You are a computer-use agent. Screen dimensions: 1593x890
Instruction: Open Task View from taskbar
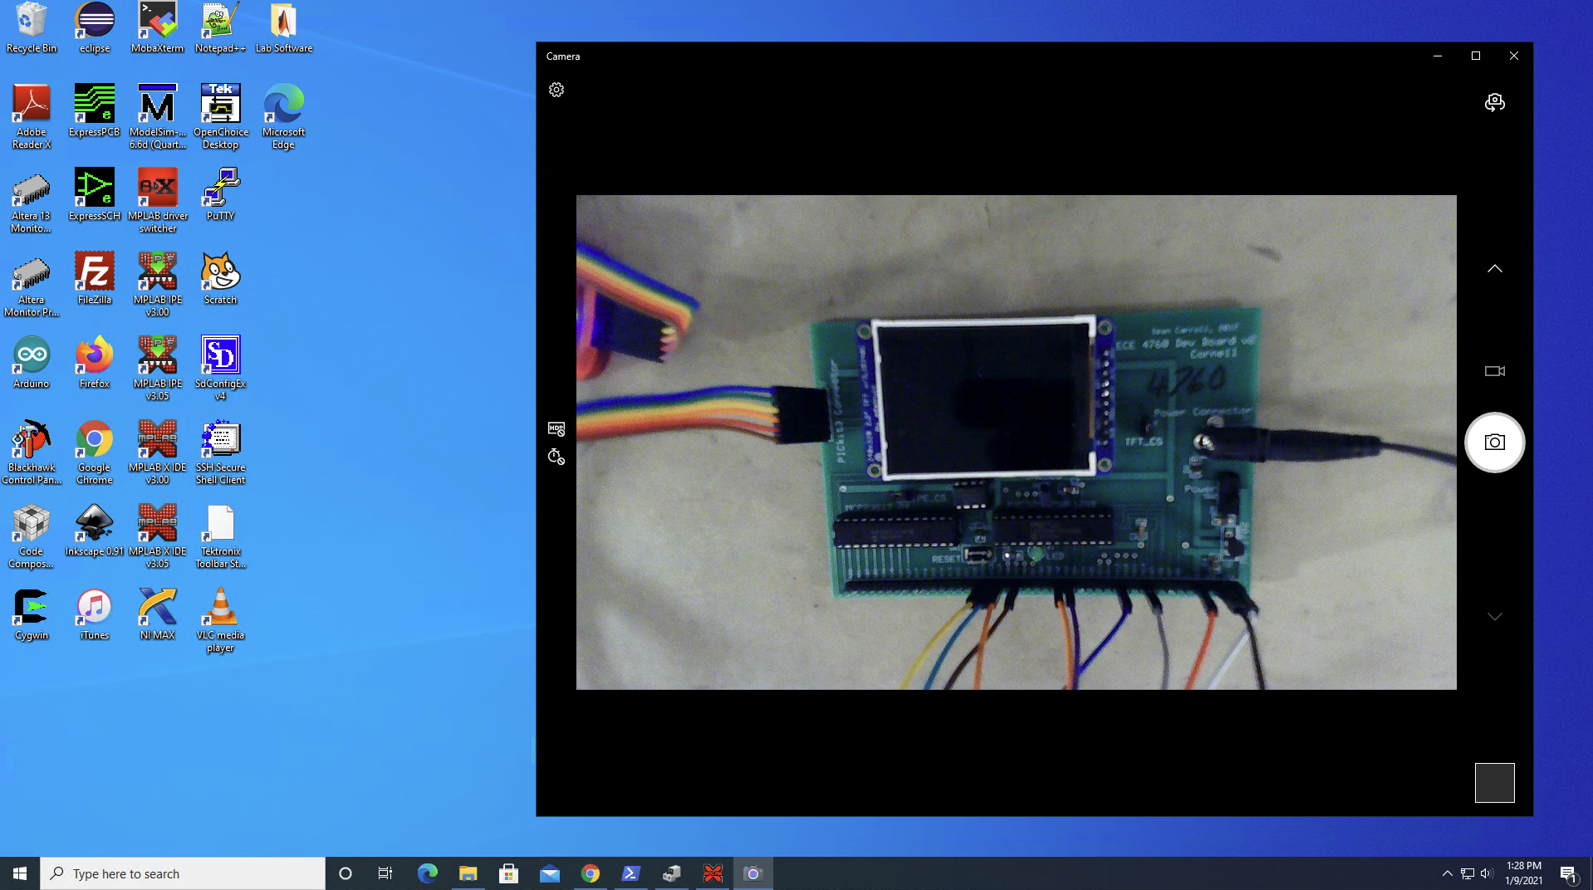pyautogui.click(x=385, y=873)
